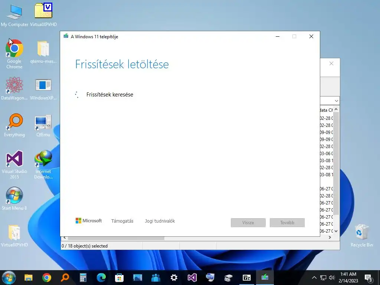This screenshot has width=380, height=285.
Task: Open the volume tray icon
Action: click(x=332, y=278)
